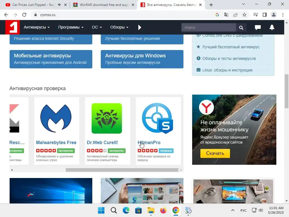This screenshot has height=217, width=289.
Task: Click the yellow Скачать button in Yandex ad
Action: 215,153
